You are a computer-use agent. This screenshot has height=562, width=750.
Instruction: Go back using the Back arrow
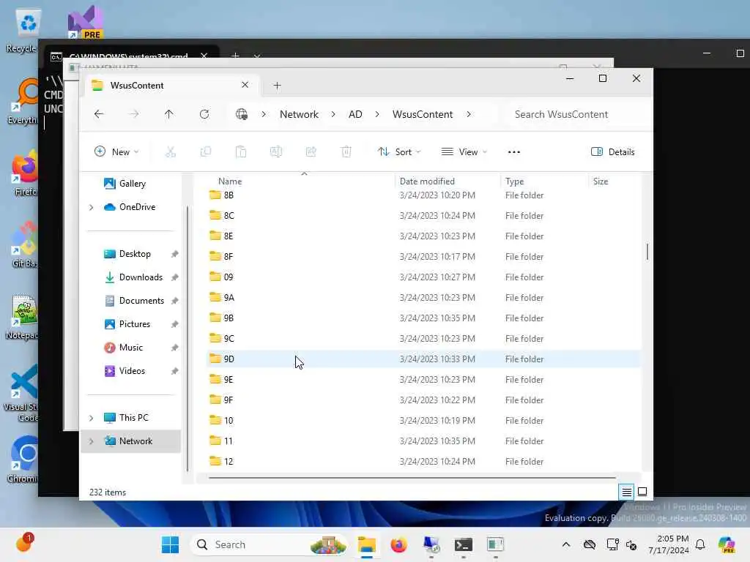99,114
